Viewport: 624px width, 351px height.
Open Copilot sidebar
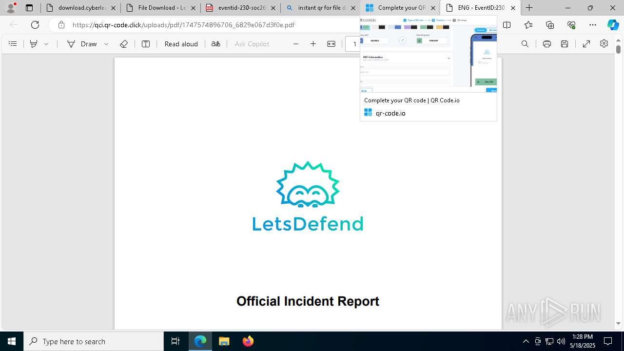click(613, 25)
